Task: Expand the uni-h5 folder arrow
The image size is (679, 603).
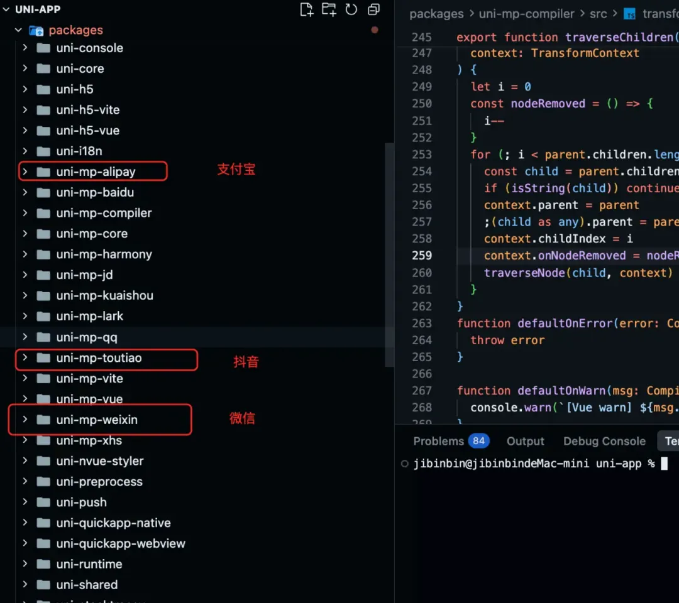Action: pos(25,89)
